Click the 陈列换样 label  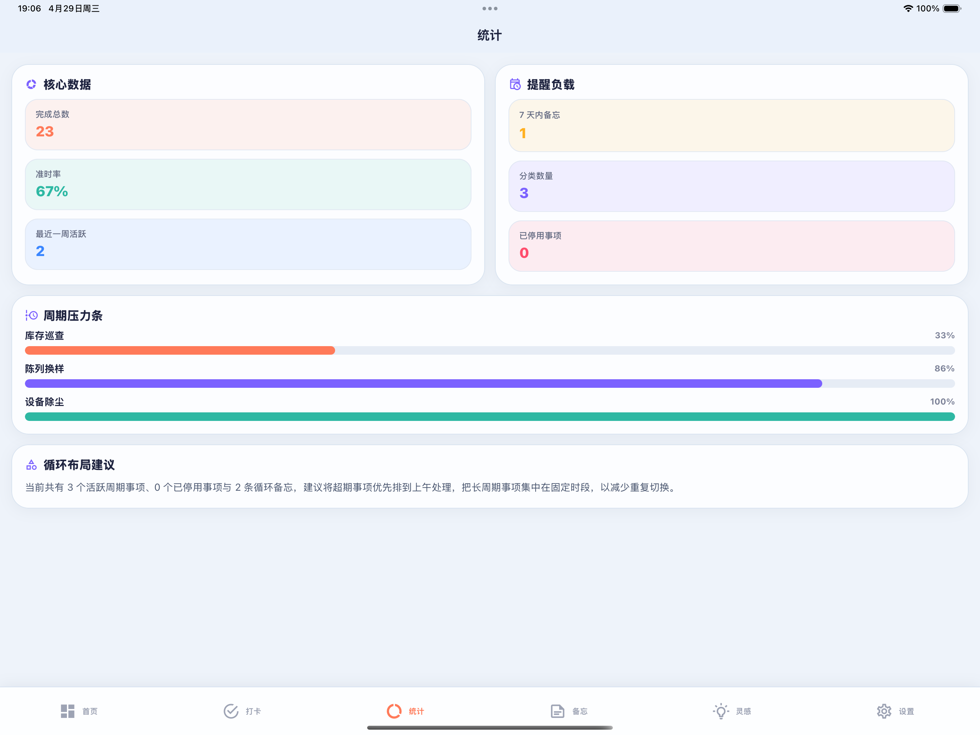(44, 369)
